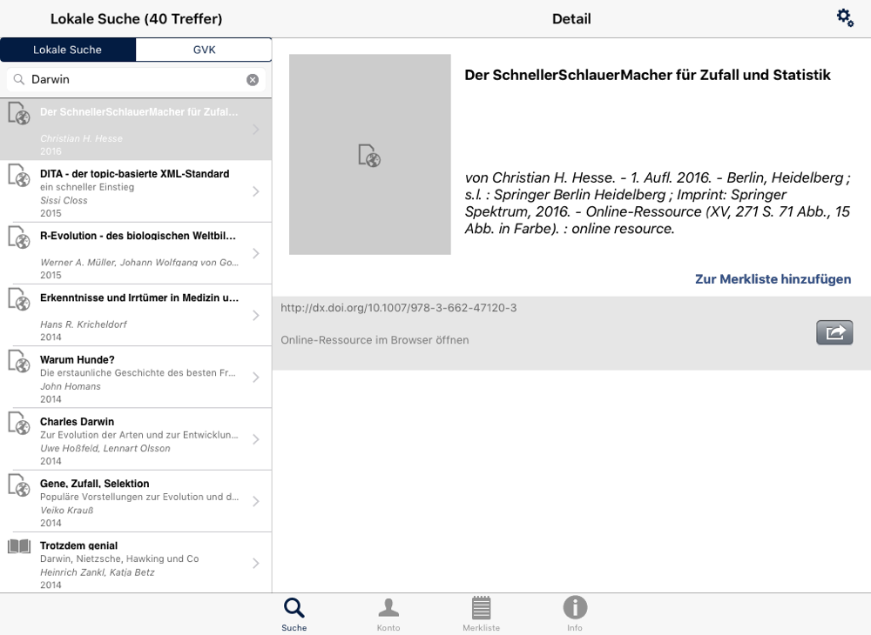Click Online-Ressource im Browser öffnen
871x635 pixels.
point(375,340)
